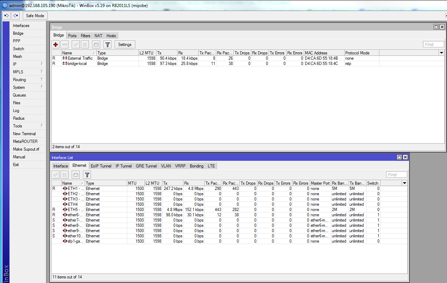Click the Find field in Interface List
The height and width of the screenshot is (283, 447).
coord(396,175)
